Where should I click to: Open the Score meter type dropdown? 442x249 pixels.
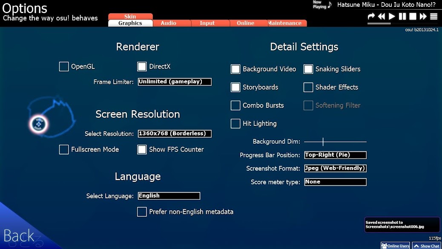[336, 182]
